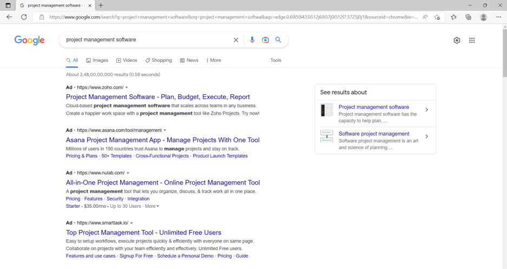Open Asana 50+ Templates sitelink

[x=116, y=156]
